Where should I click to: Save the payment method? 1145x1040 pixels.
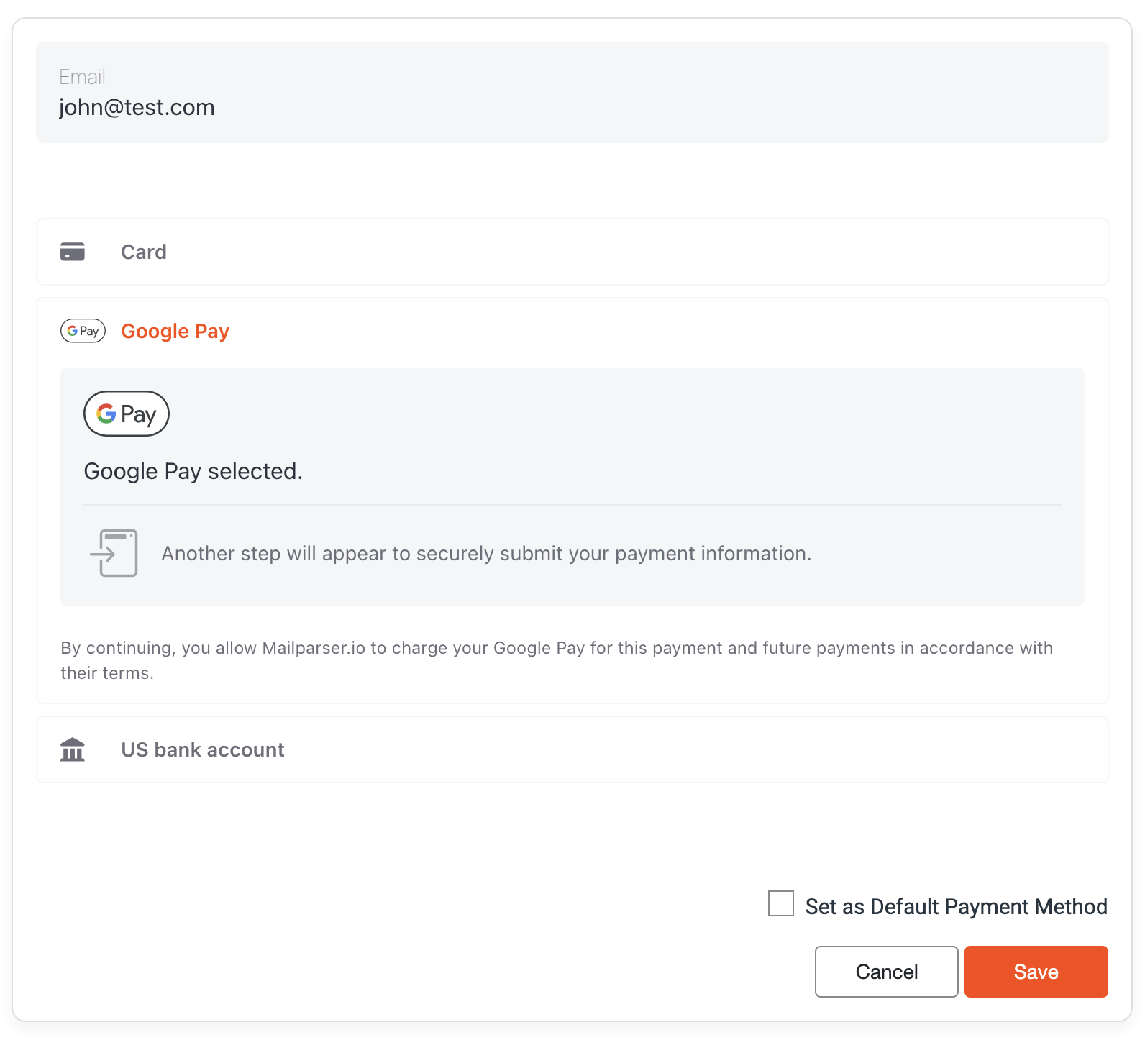click(x=1036, y=972)
